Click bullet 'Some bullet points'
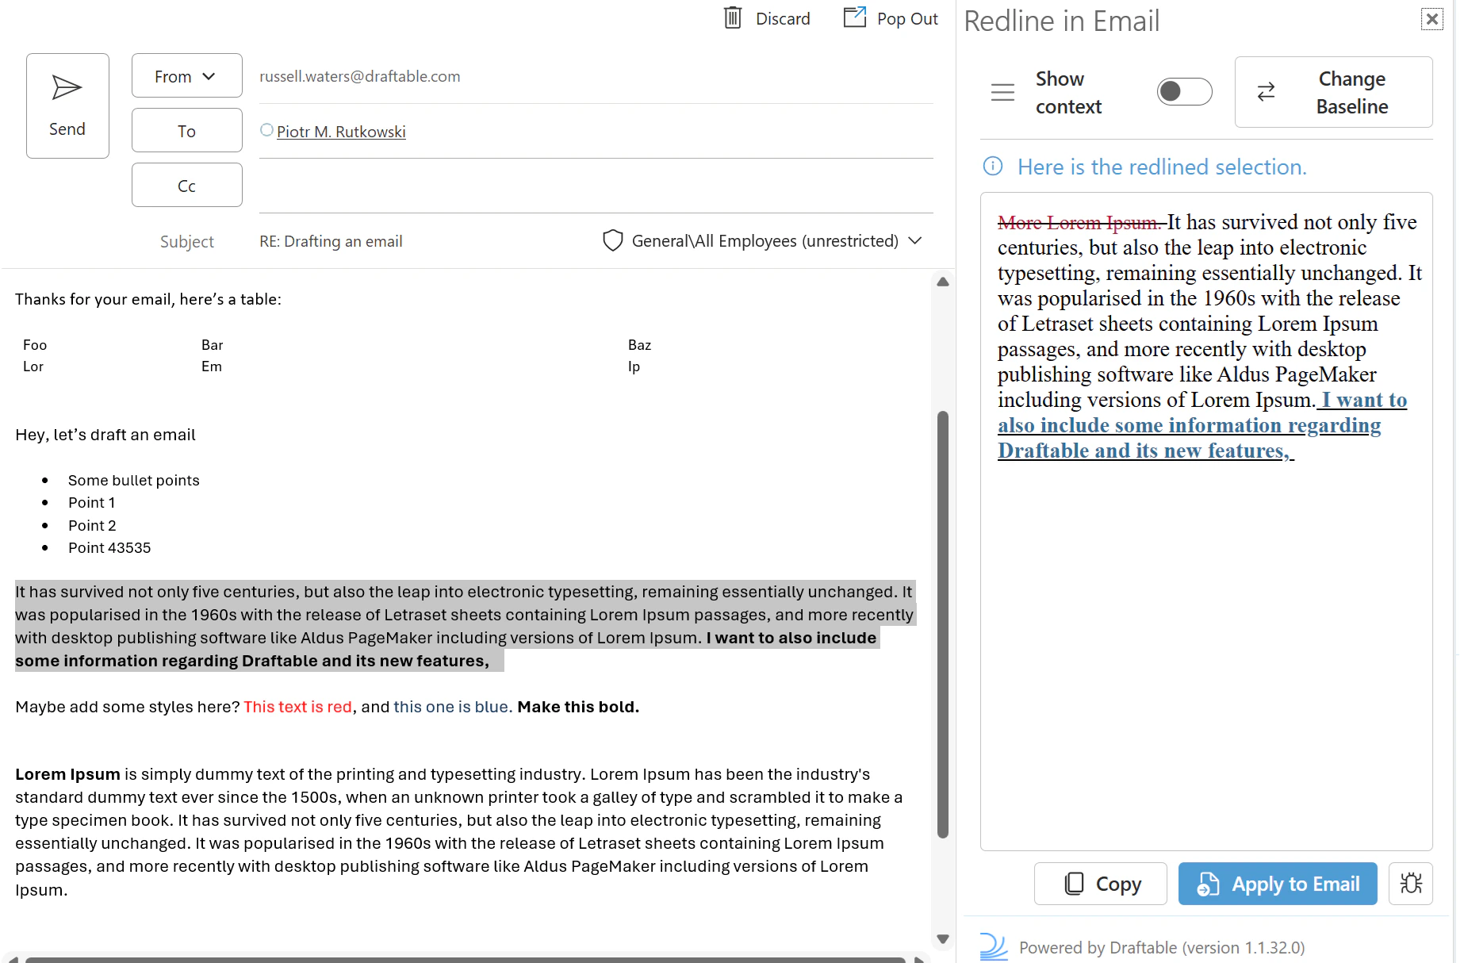1460x963 pixels. coord(134,481)
